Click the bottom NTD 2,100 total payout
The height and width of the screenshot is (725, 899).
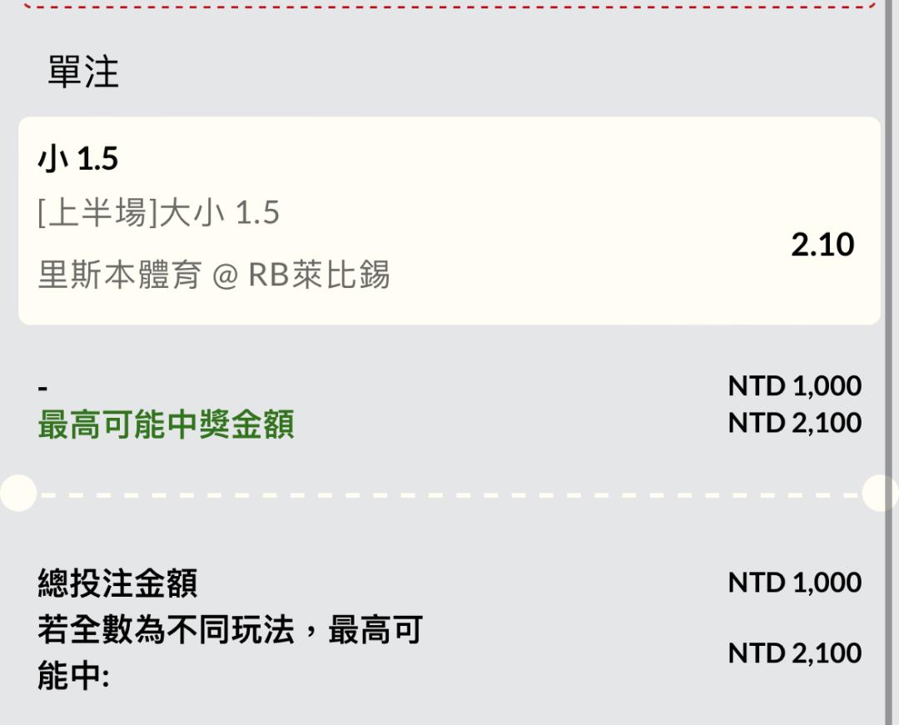[x=795, y=653]
